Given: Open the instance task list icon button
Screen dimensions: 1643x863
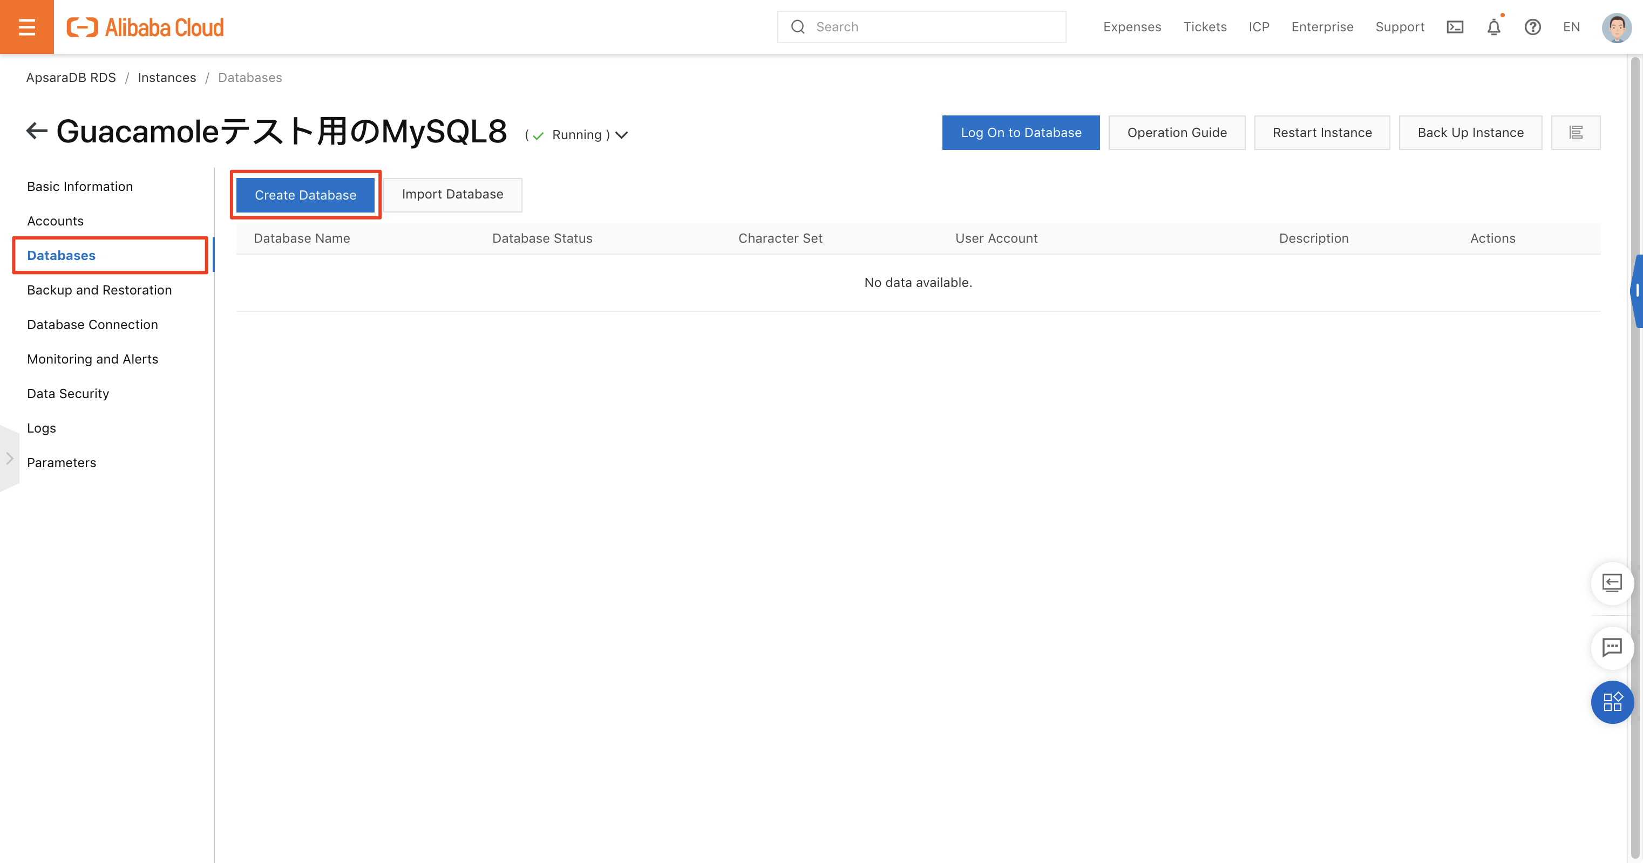Looking at the screenshot, I should pos(1576,133).
